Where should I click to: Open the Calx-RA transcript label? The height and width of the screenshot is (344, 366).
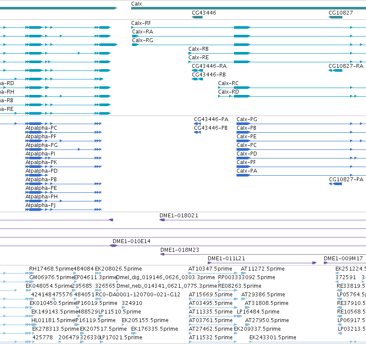(143, 32)
